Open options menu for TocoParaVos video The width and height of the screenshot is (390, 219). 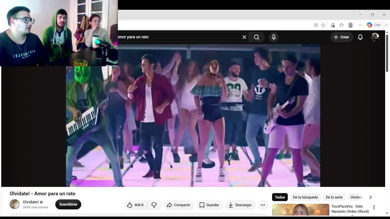pos(374,207)
